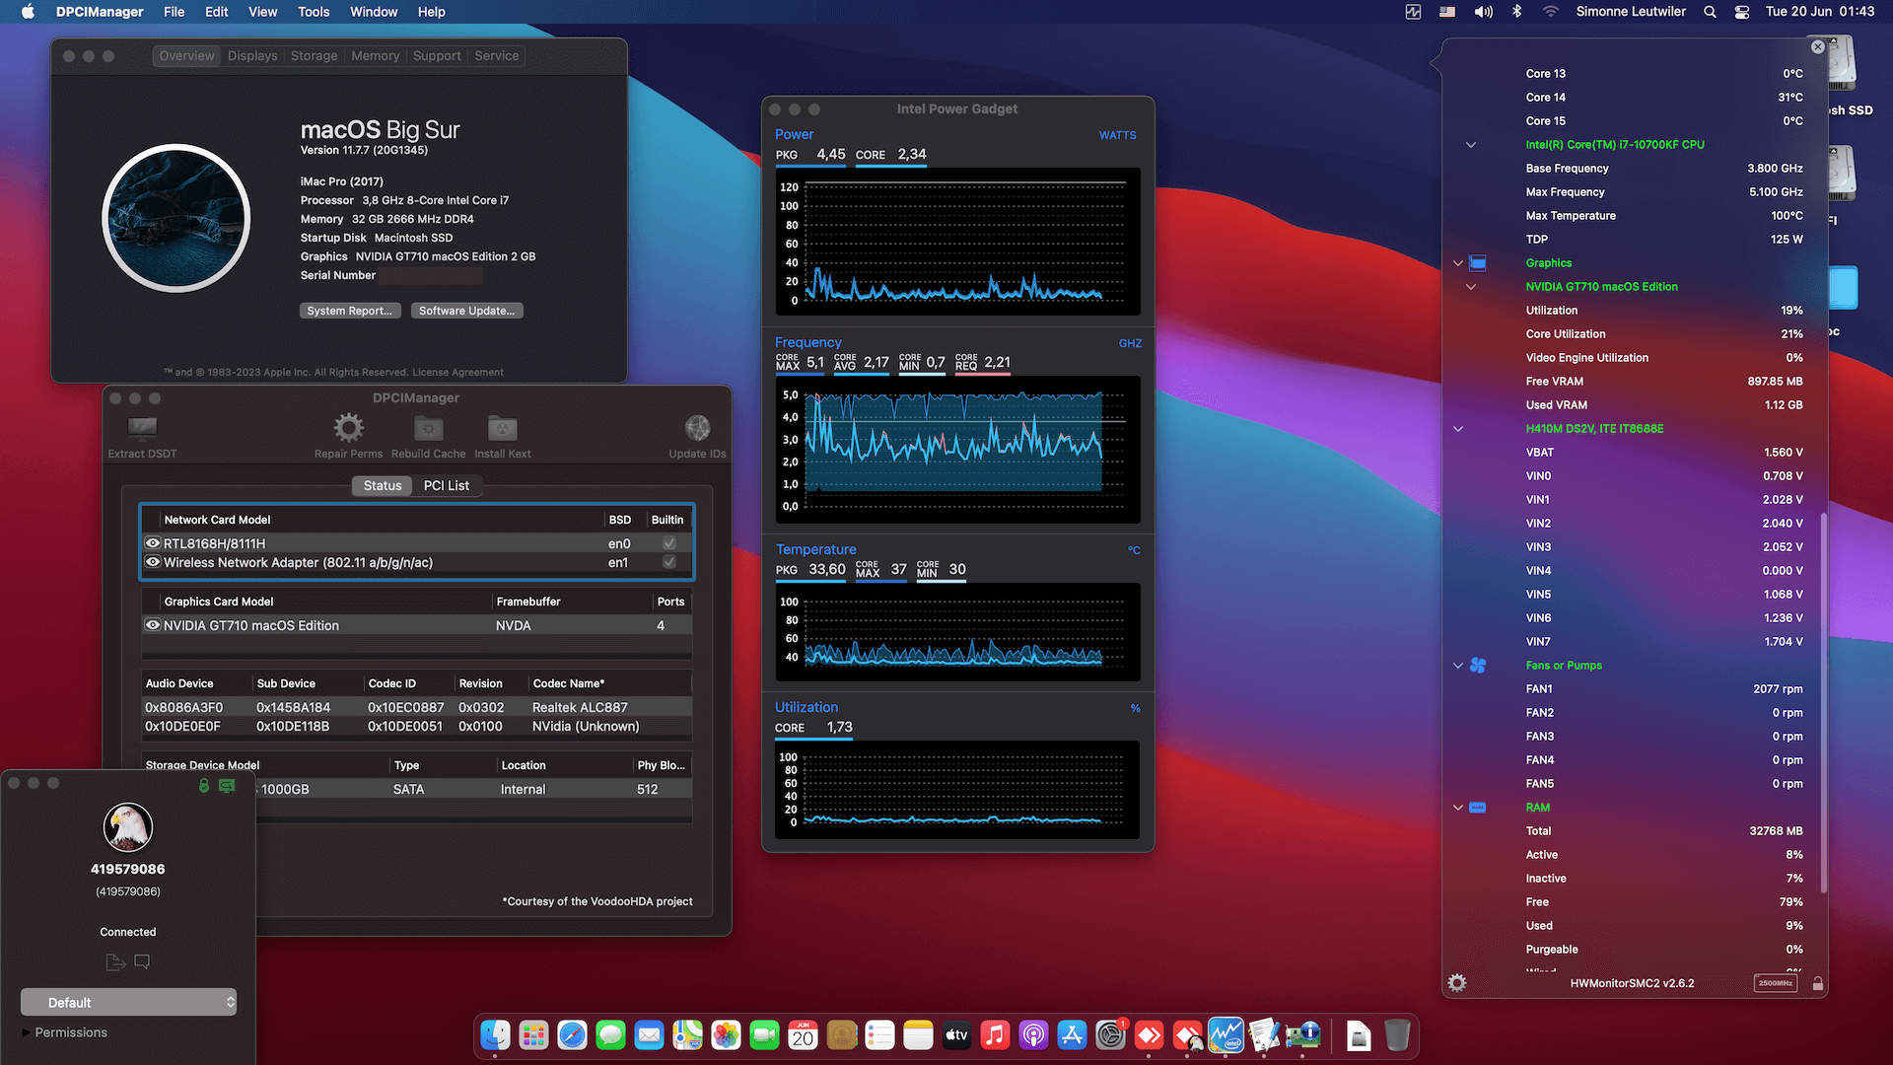Collapse the Intel Core i7-10700KF CPU section

1470,145
